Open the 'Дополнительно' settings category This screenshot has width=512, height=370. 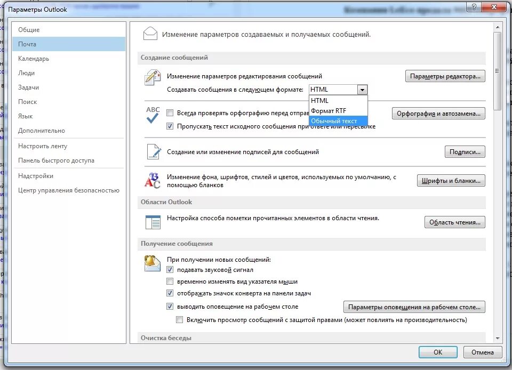pos(69,130)
